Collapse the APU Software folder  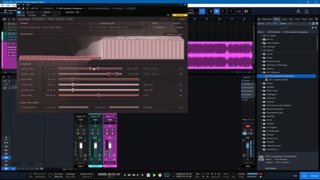262,72
